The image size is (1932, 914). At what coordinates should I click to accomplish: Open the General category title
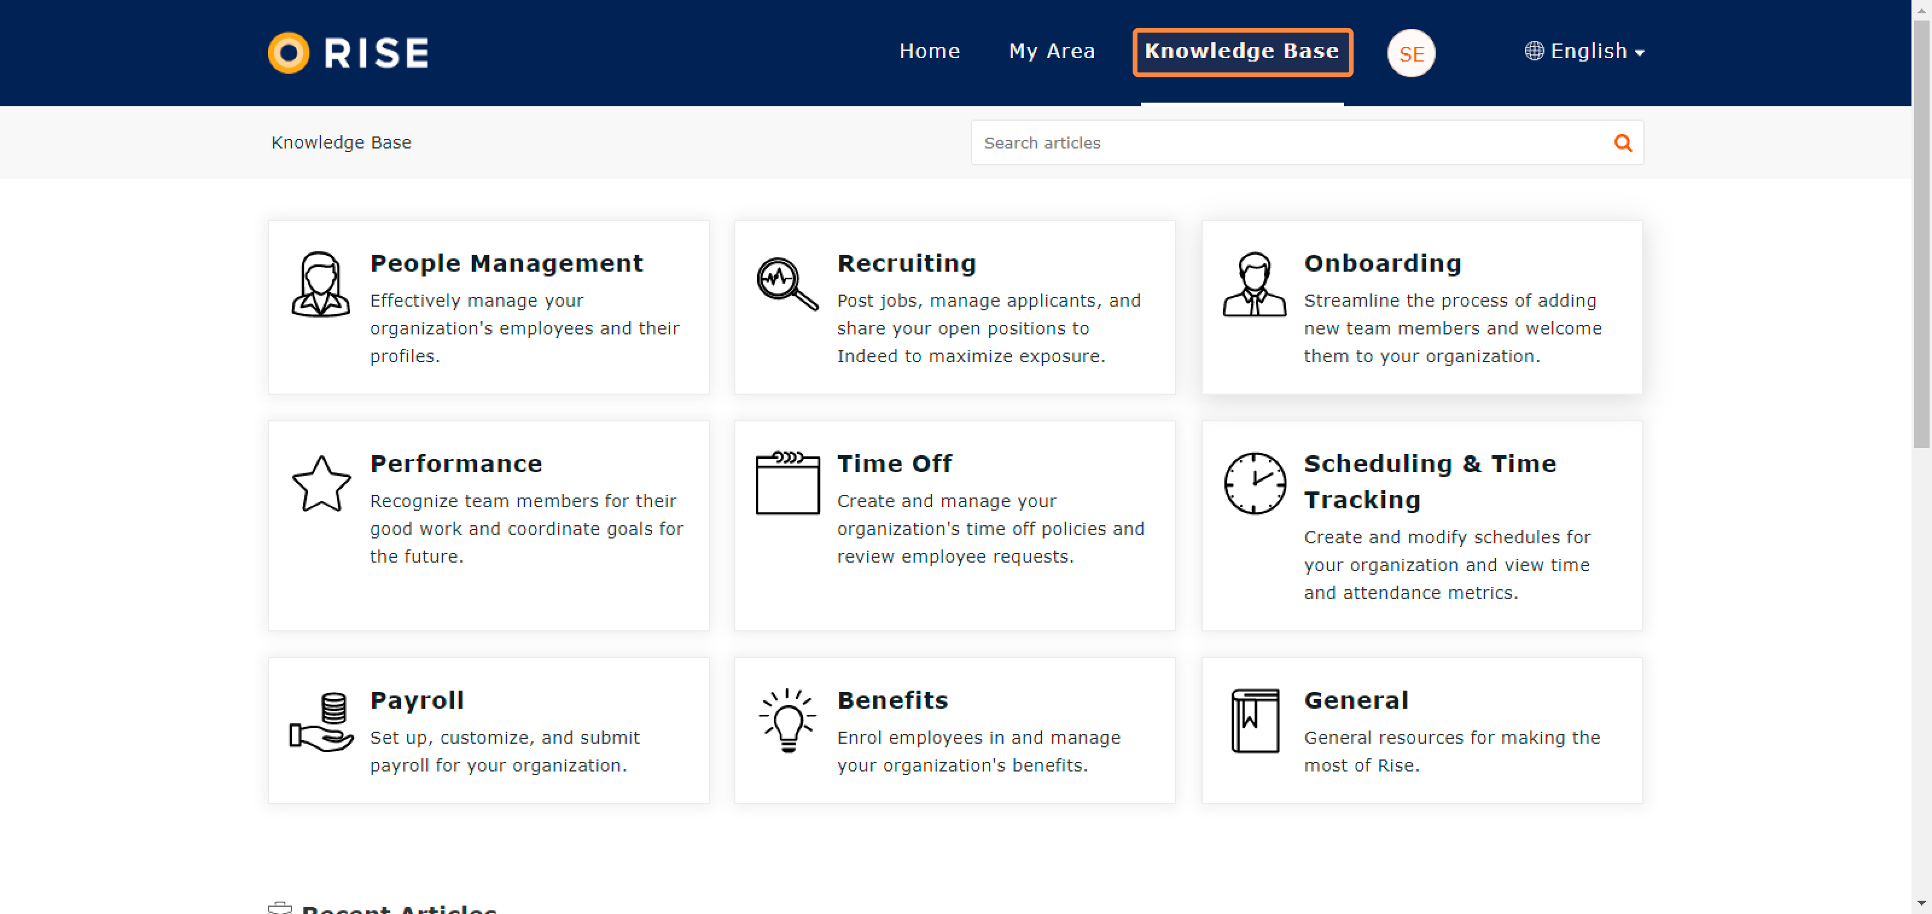click(1356, 700)
